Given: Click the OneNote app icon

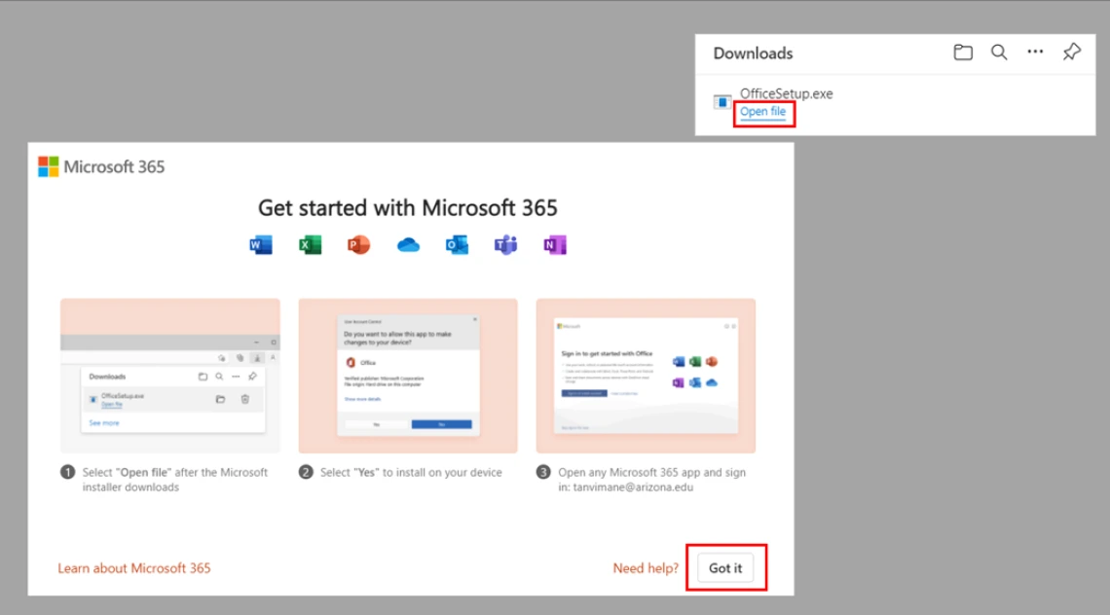Looking at the screenshot, I should tap(554, 245).
